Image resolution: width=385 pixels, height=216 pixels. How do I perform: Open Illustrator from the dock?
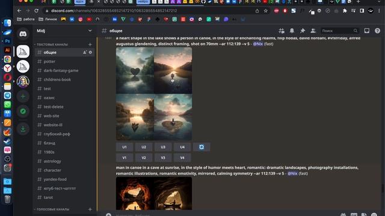coord(7,50)
